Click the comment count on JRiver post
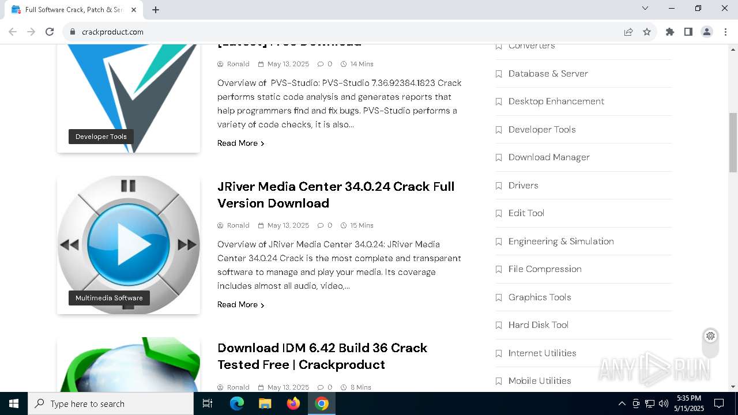Viewport: 738px width, 415px height. click(x=325, y=225)
